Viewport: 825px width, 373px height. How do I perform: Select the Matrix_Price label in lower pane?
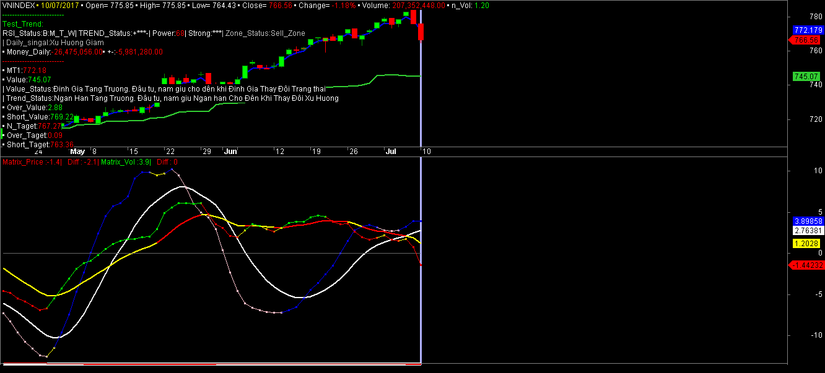pyautogui.click(x=23, y=162)
